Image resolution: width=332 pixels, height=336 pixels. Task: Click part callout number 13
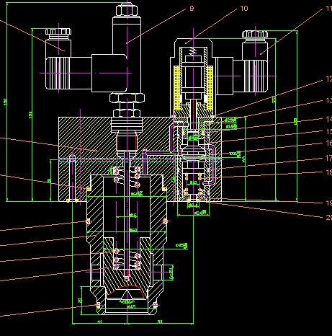[x=328, y=100]
